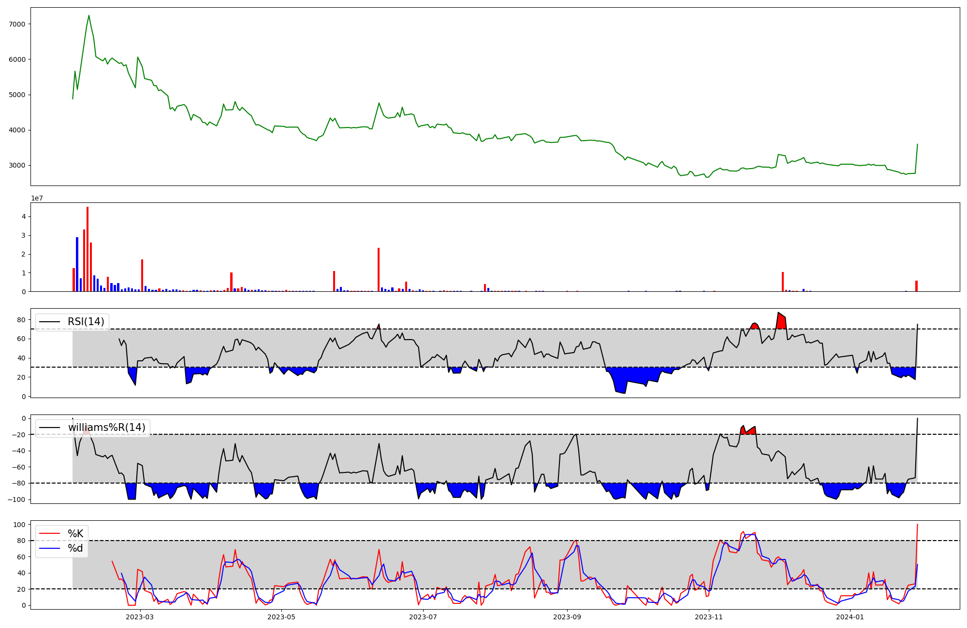Viewport: 967px width, 628px height.
Task: Click the tallest red volume bar
Action: [x=88, y=249]
